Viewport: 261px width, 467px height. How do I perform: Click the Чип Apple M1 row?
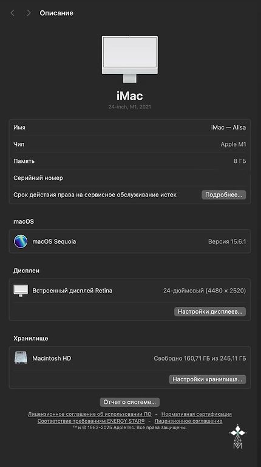[130, 144]
